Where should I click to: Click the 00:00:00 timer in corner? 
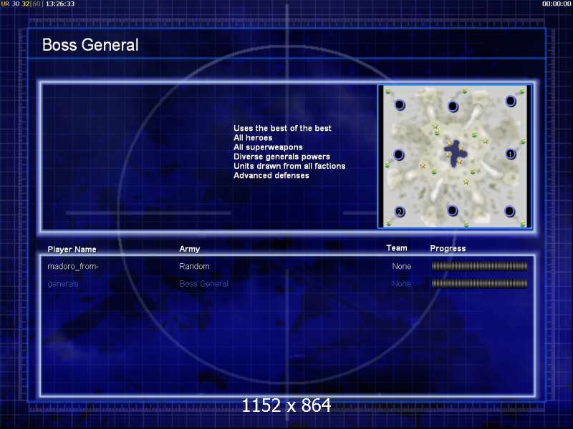(x=557, y=4)
